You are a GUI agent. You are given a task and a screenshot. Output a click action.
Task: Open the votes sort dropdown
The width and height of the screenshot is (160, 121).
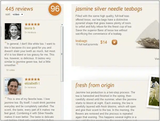[18, 14]
